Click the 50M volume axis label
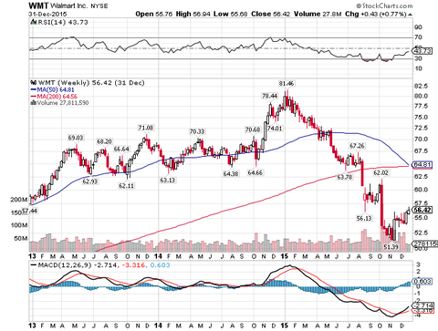 point(21,238)
